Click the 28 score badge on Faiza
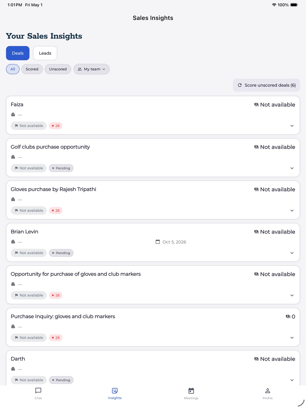 click(56, 126)
